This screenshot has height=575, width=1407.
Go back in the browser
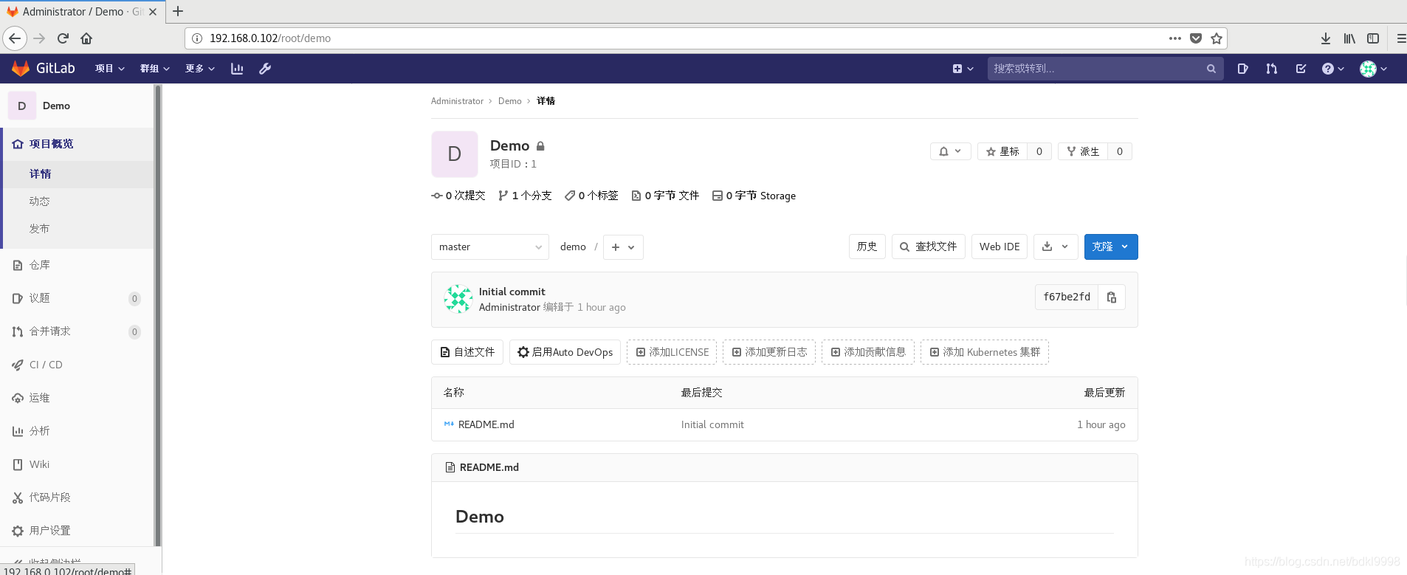pos(15,38)
